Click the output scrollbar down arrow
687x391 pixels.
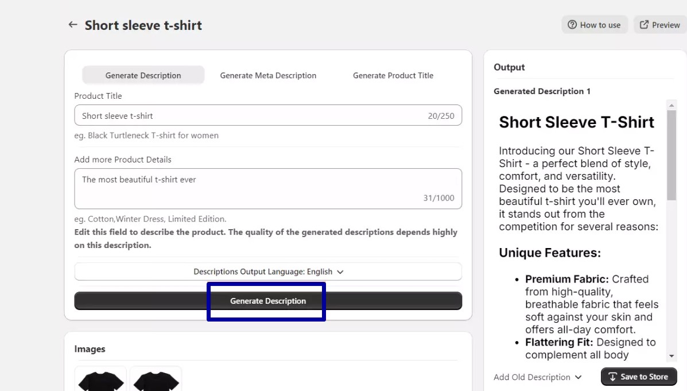pyautogui.click(x=672, y=356)
